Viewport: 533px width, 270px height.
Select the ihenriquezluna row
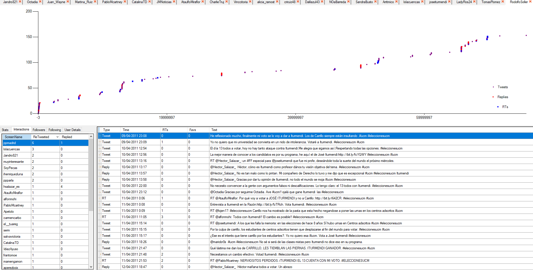click(45, 174)
